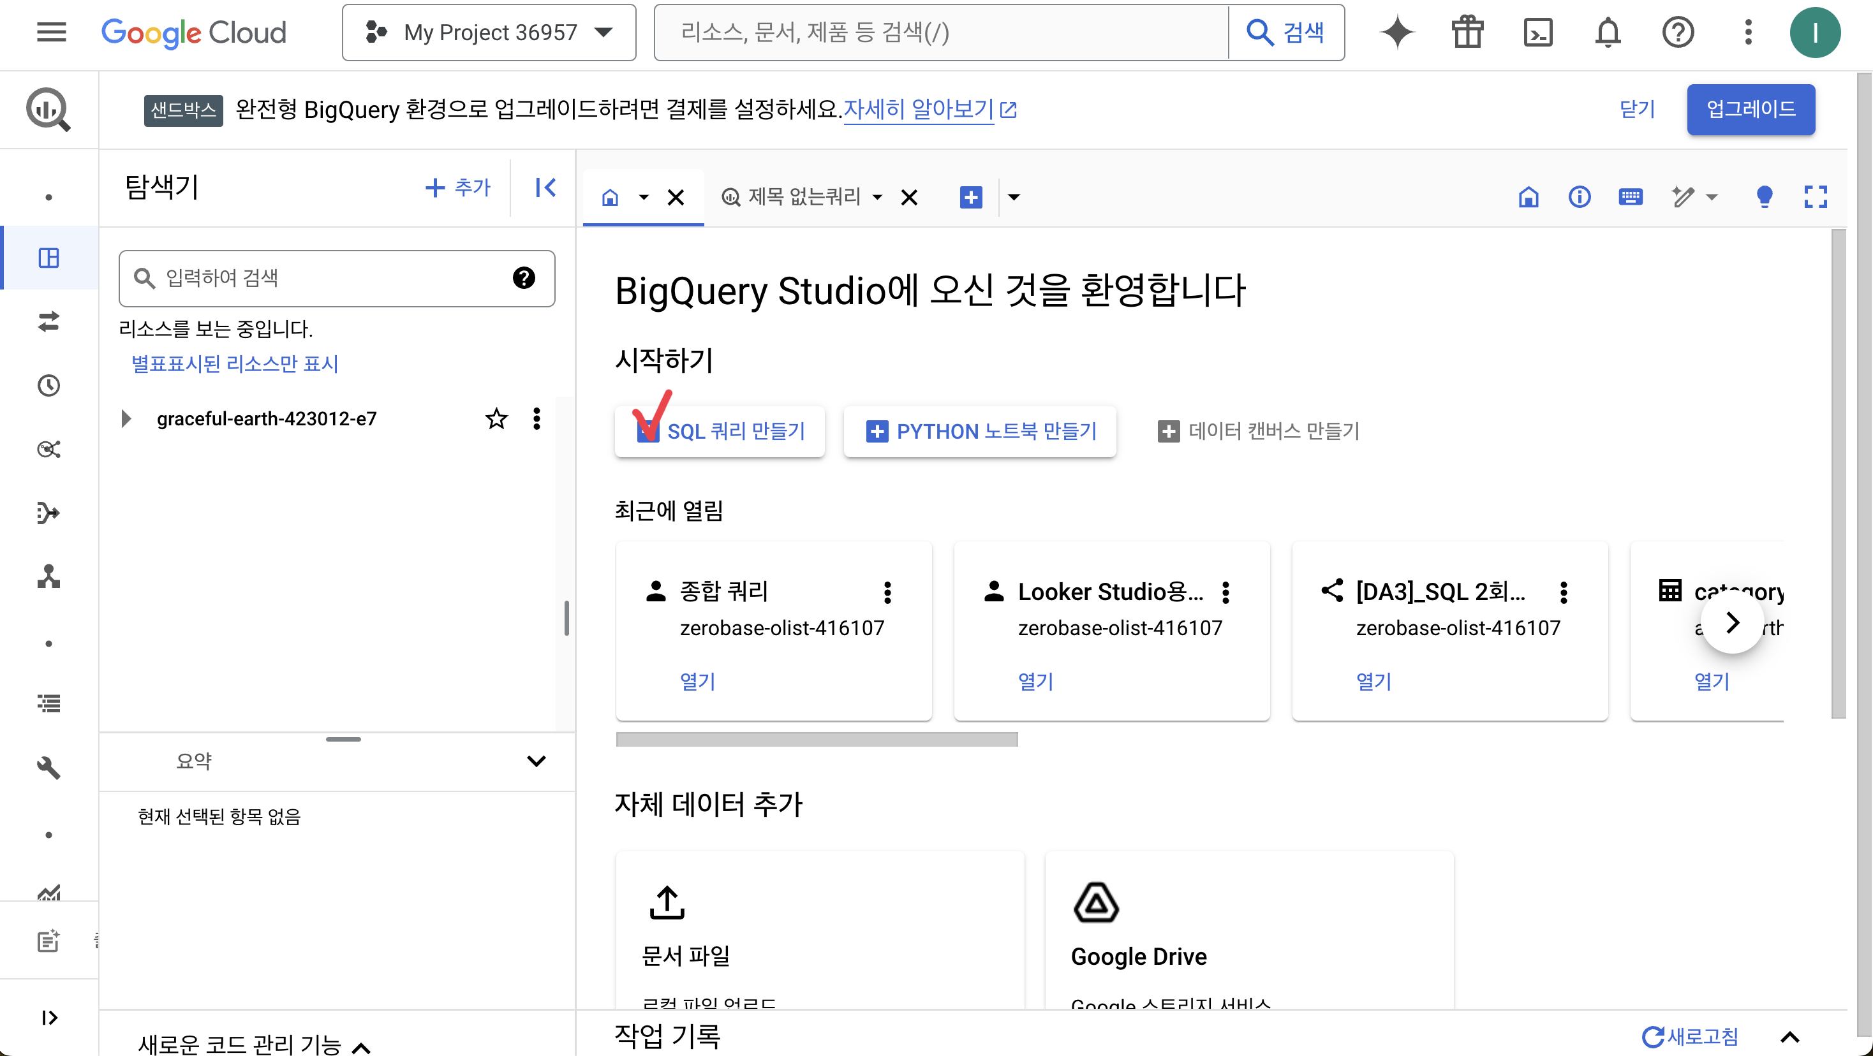Open the Cloud Shell terminal icon

[1537, 33]
